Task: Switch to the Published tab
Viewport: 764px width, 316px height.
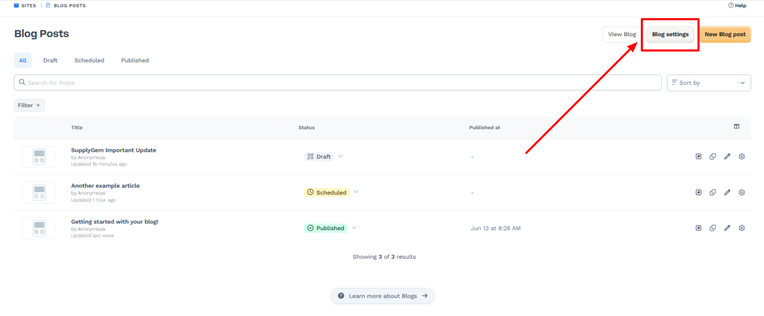Action: click(x=135, y=60)
